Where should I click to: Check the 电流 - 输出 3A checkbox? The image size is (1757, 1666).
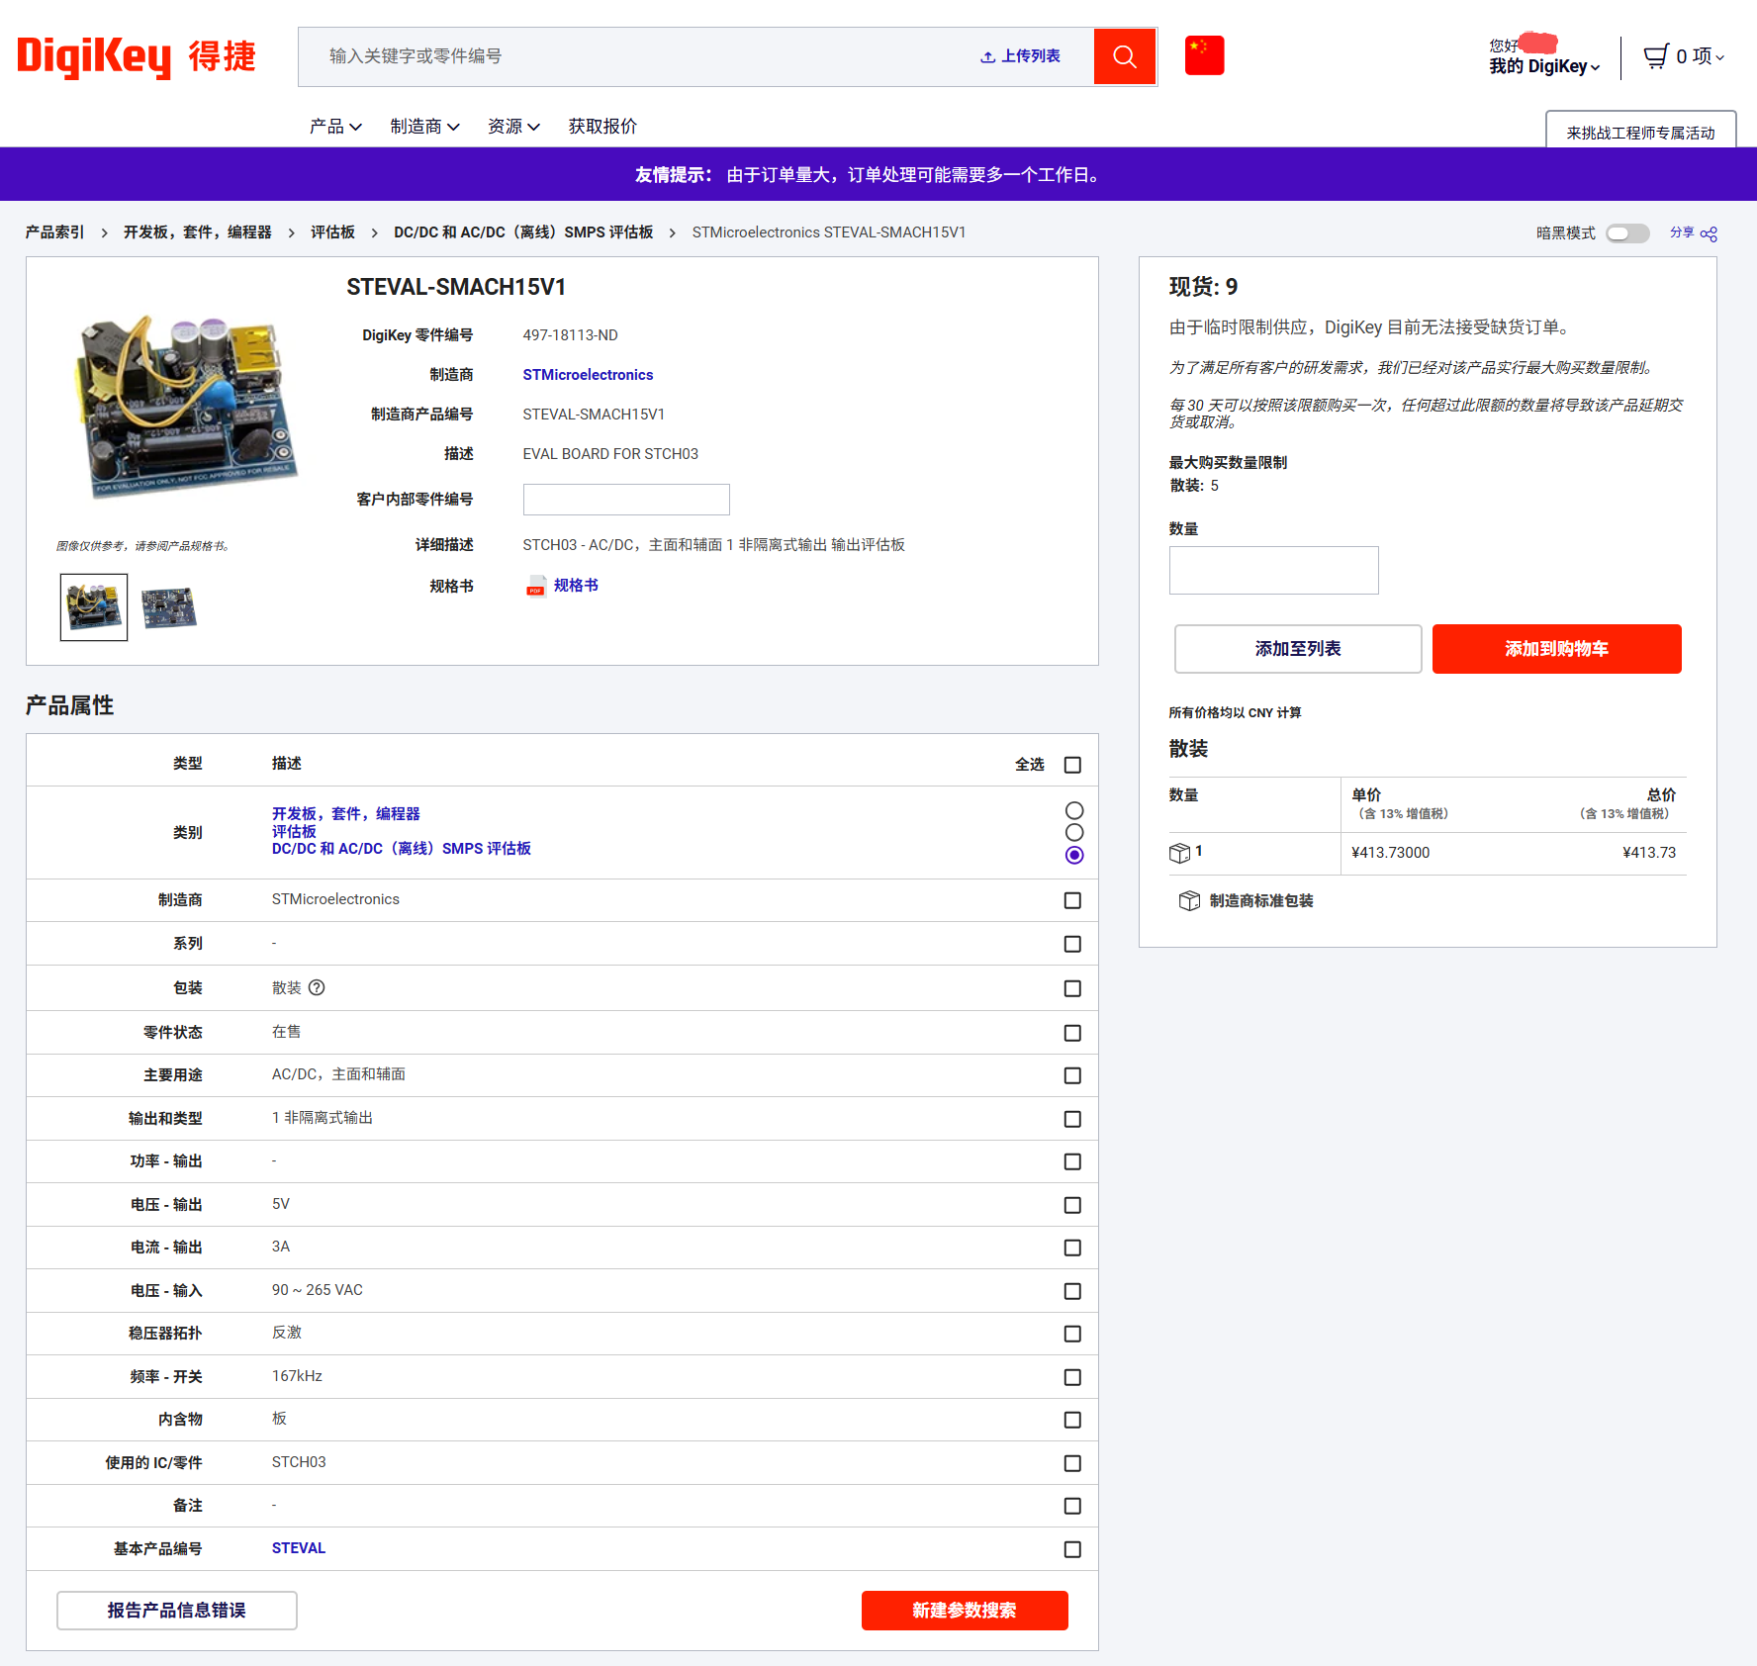click(x=1072, y=1248)
